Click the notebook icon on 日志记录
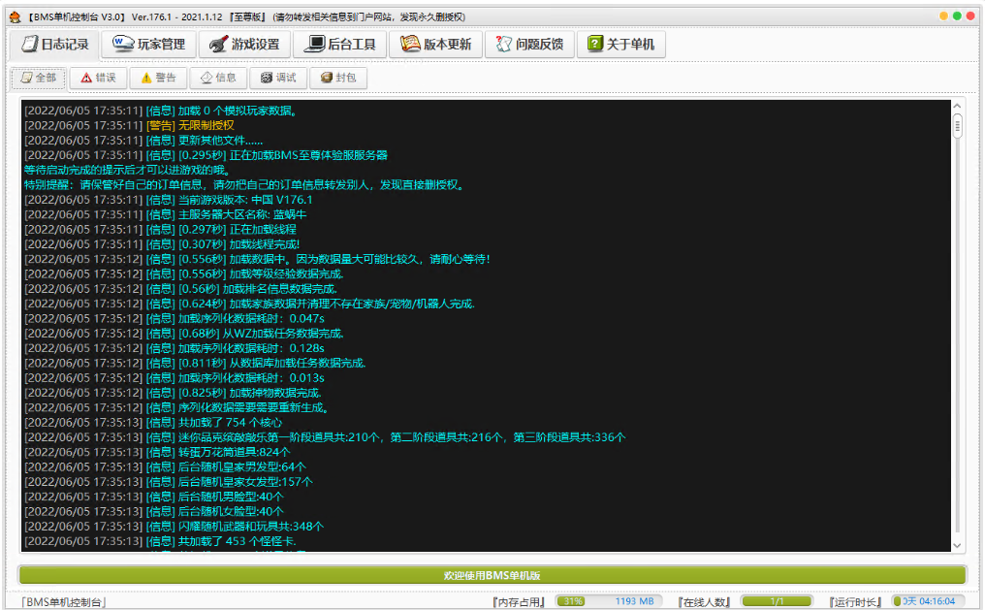The height and width of the screenshot is (610, 985). (29, 44)
